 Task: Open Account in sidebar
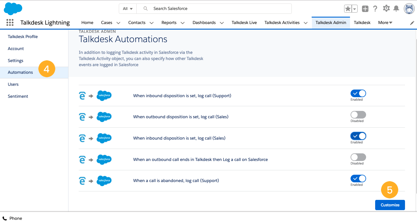pyautogui.click(x=16, y=49)
